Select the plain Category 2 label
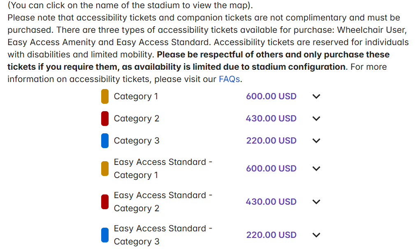The height and width of the screenshot is (249, 420). click(x=136, y=119)
